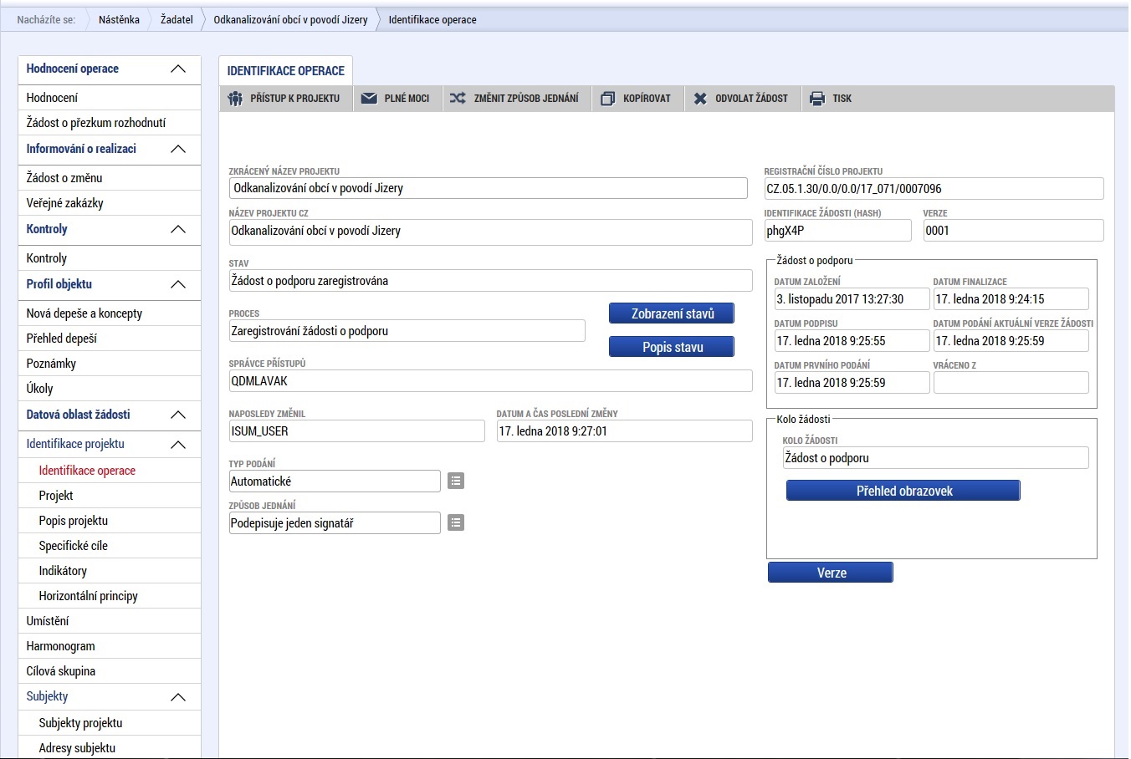Click the Přístup k projektu people icon

pos(235,99)
